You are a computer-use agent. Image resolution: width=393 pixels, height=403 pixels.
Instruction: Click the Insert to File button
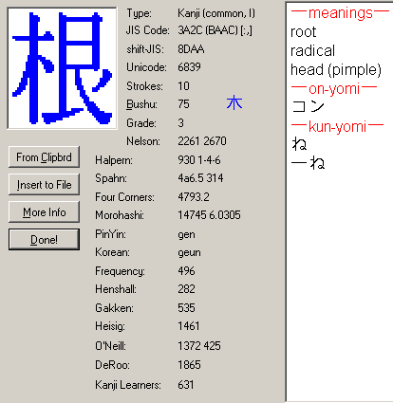[x=44, y=185]
